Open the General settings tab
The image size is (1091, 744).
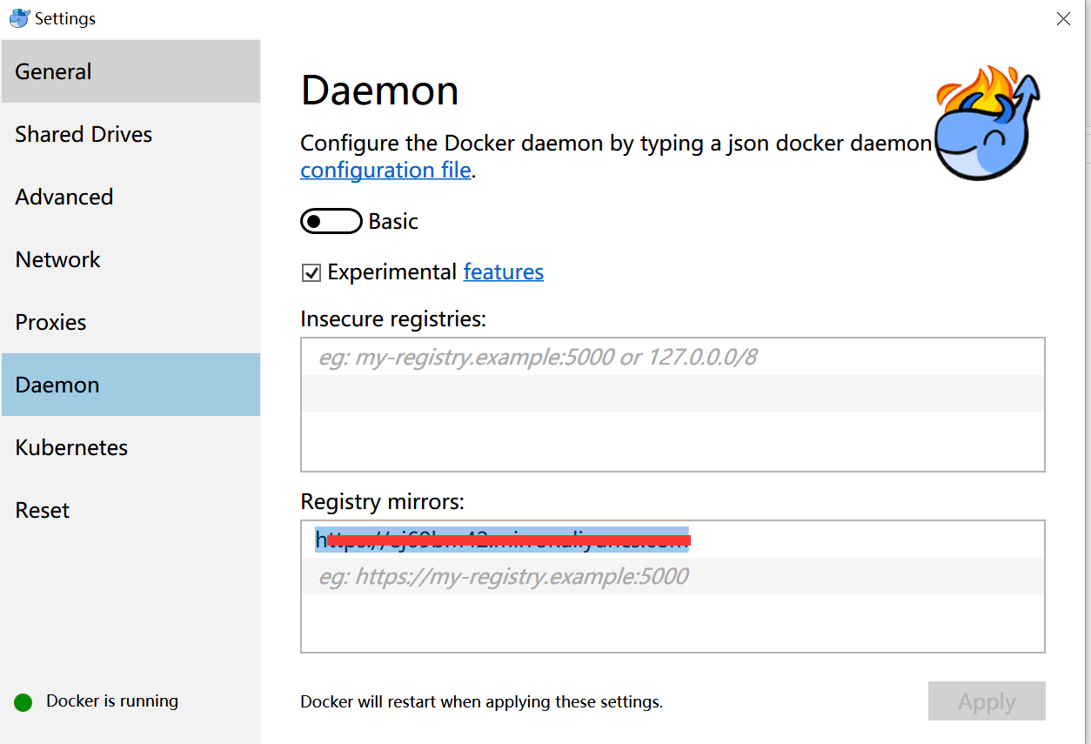[x=131, y=71]
